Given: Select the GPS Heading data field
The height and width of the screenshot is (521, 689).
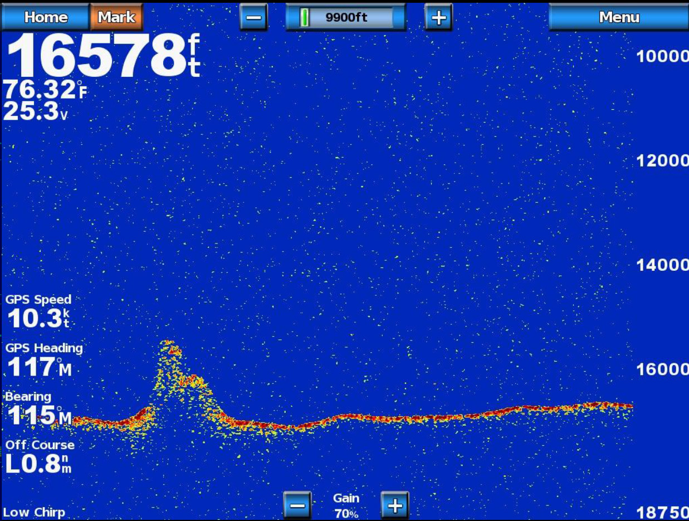Looking at the screenshot, I should pos(43,360).
